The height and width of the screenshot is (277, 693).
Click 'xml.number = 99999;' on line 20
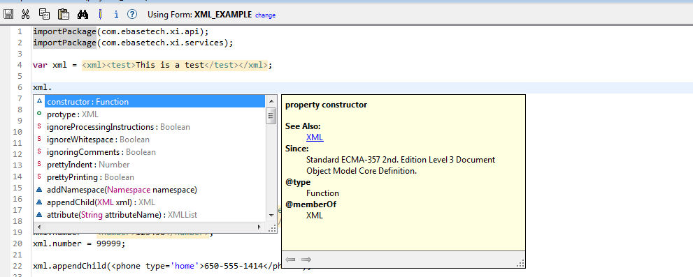80,244
